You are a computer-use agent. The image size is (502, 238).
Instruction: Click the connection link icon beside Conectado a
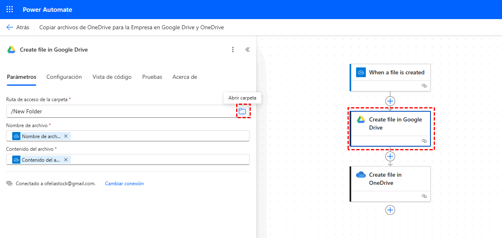coord(10,183)
